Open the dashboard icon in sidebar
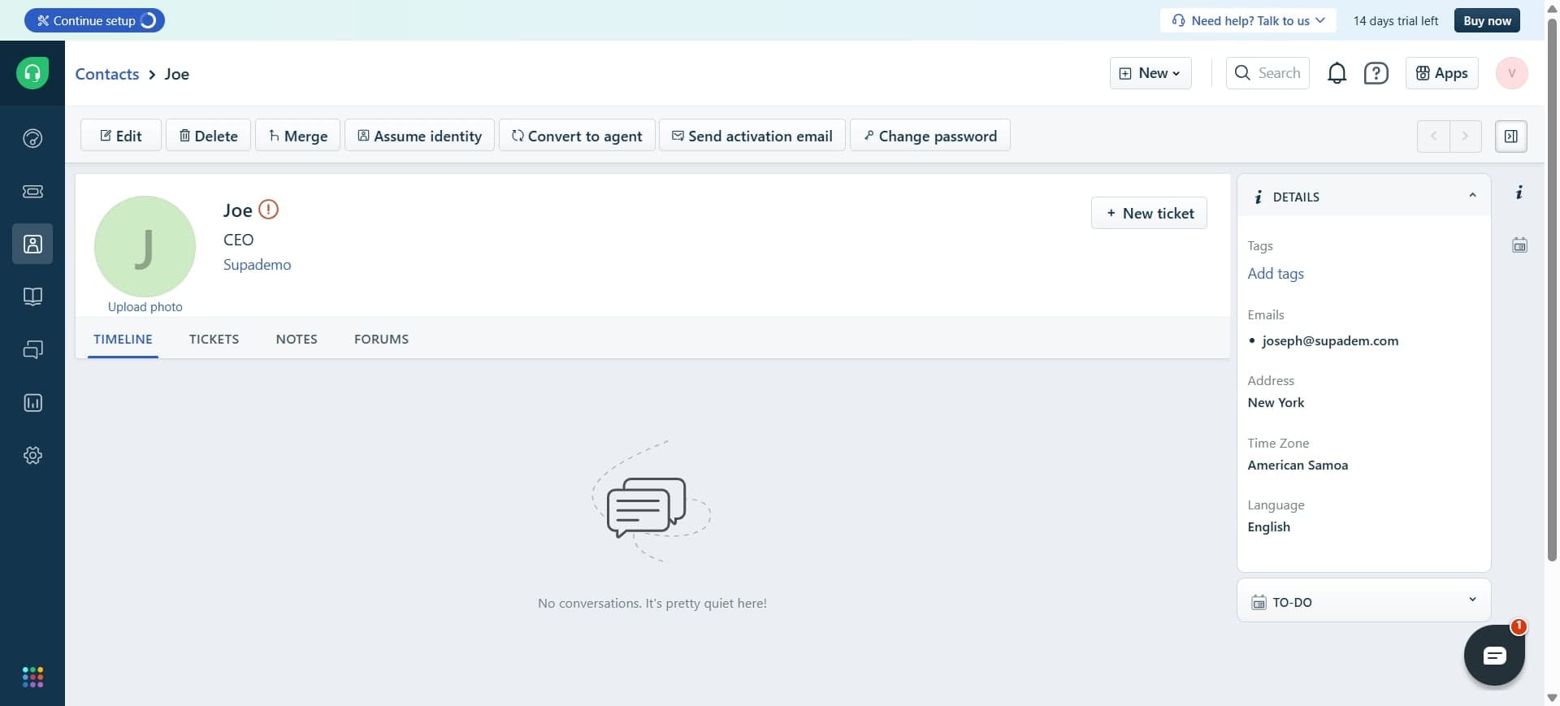Image resolution: width=1560 pixels, height=706 pixels. (x=32, y=138)
